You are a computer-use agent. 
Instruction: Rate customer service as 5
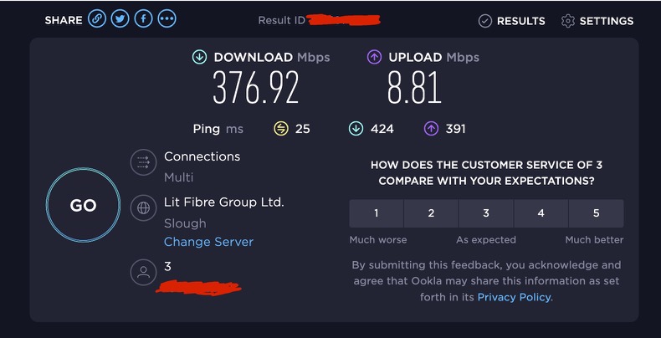(x=596, y=213)
